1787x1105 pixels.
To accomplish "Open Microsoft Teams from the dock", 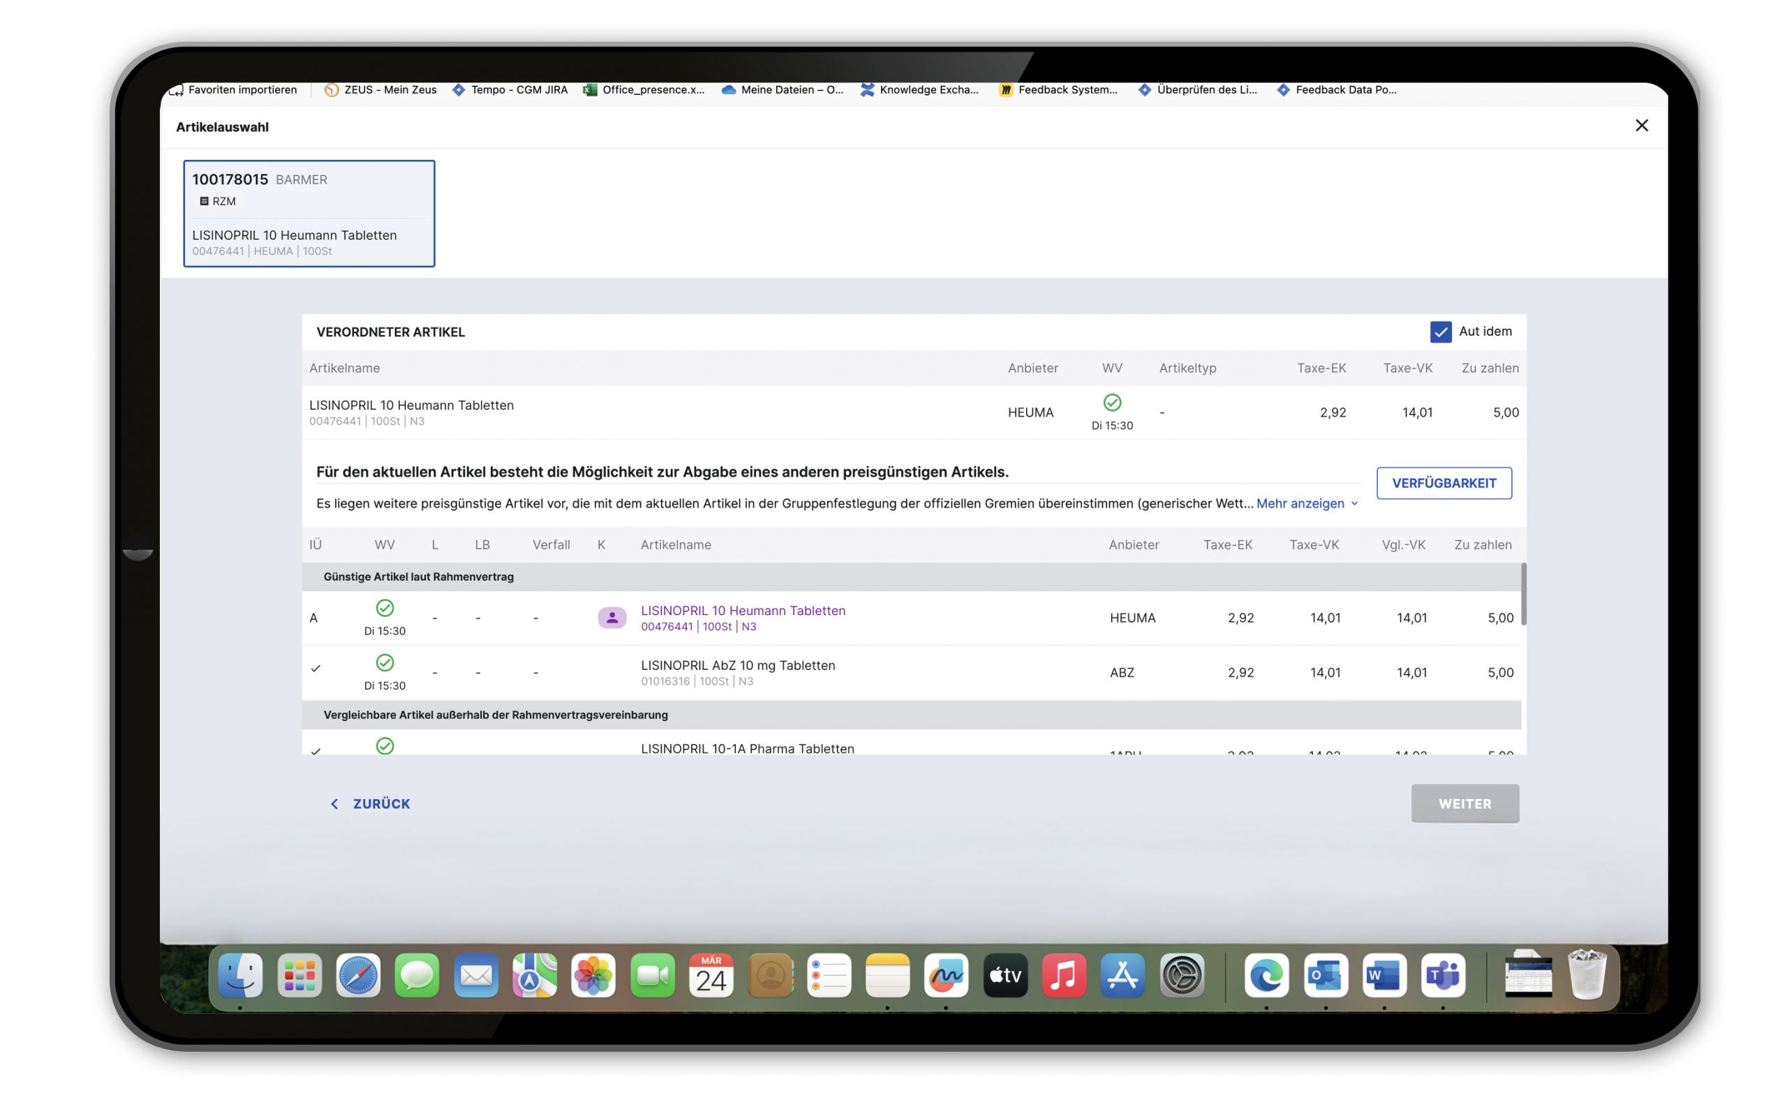I will [1442, 976].
